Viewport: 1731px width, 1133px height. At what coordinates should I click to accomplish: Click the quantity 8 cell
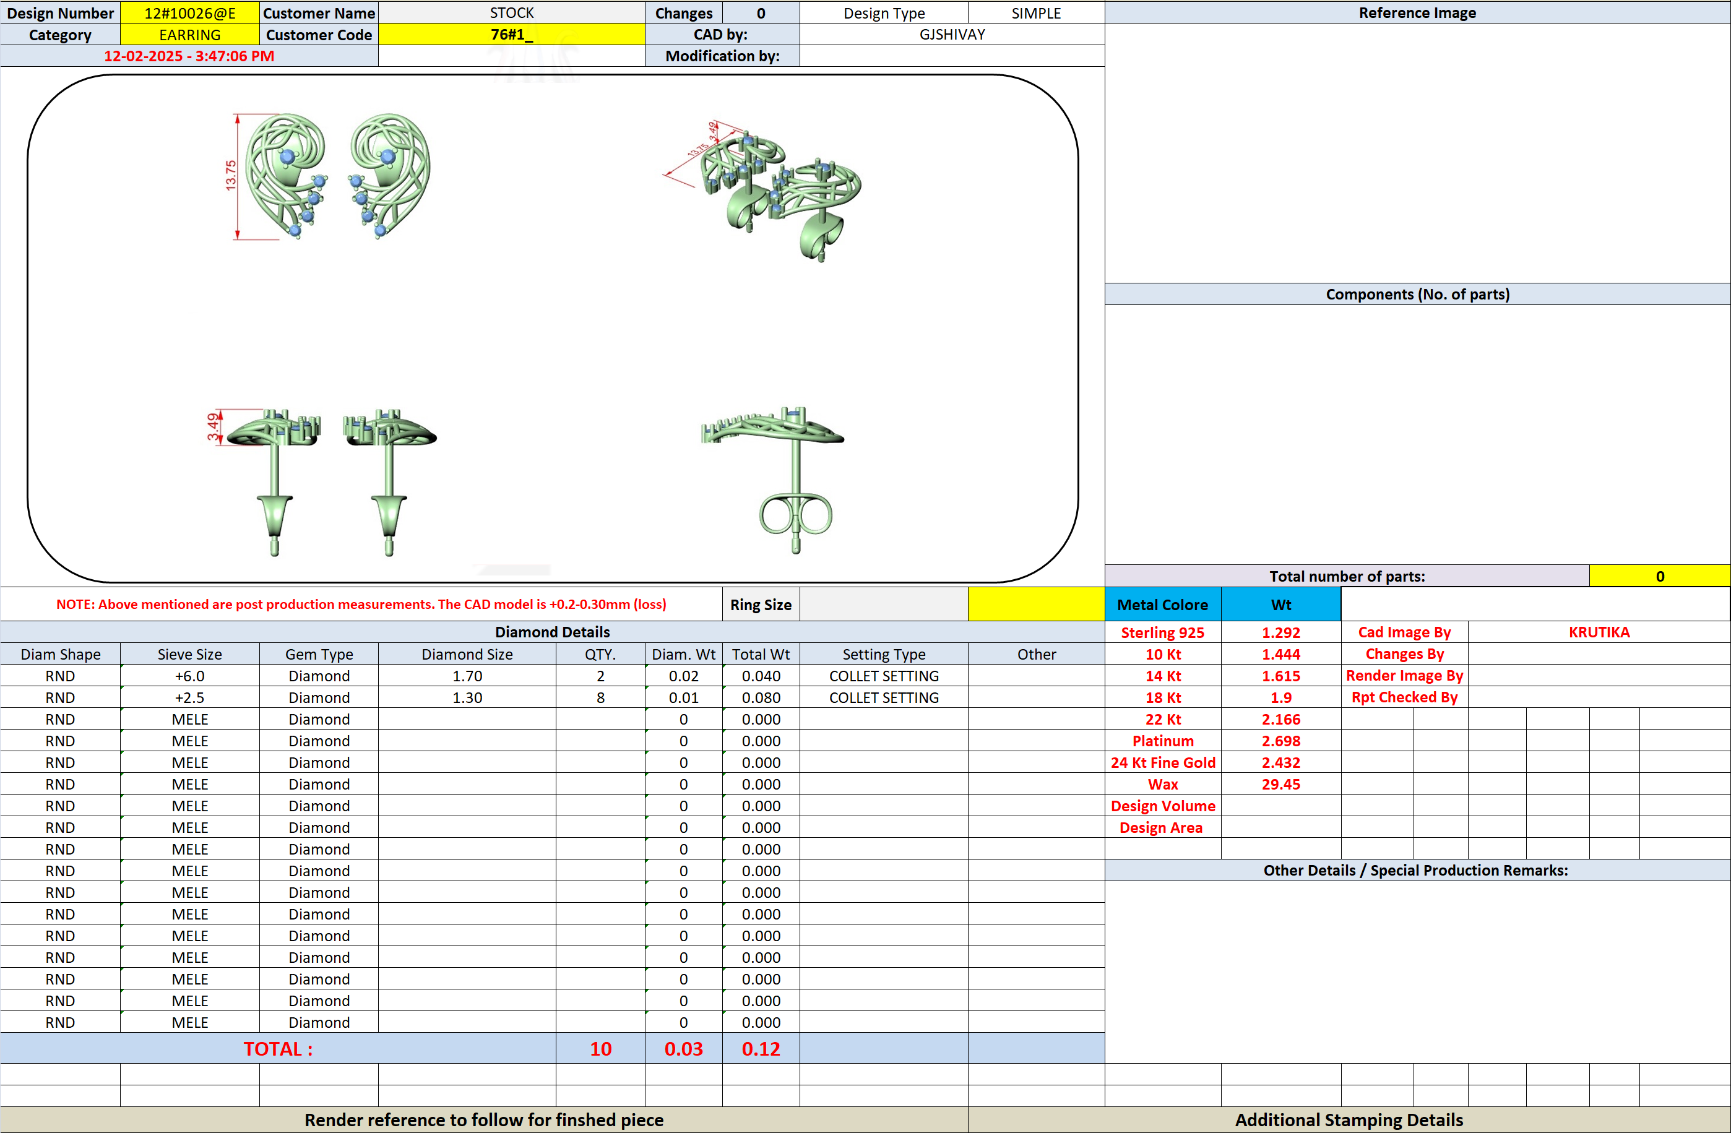[x=600, y=697]
